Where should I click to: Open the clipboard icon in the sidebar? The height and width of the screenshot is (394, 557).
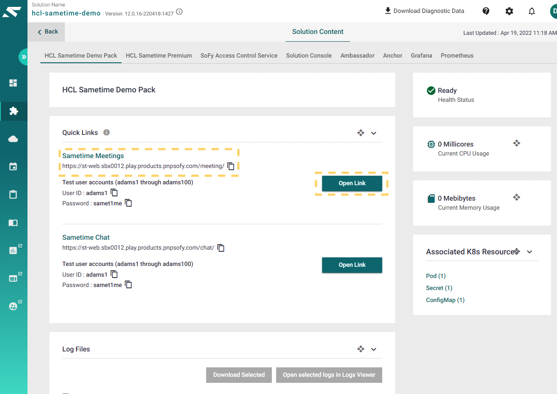[x=13, y=195]
